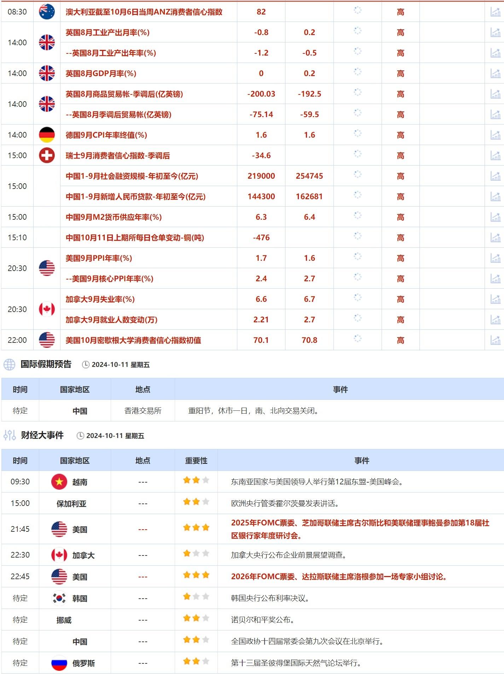Open chart icon for US September PPI annual rate
The height and width of the screenshot is (674, 504).
point(495,258)
